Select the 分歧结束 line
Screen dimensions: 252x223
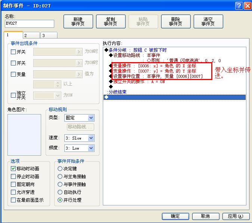click(x=117, y=92)
